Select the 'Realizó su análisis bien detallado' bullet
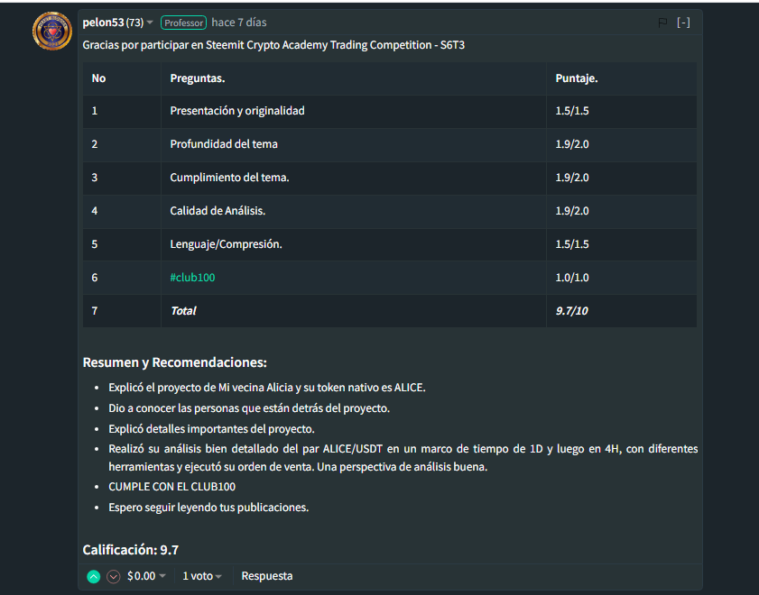This screenshot has width=759, height=595. [403, 458]
